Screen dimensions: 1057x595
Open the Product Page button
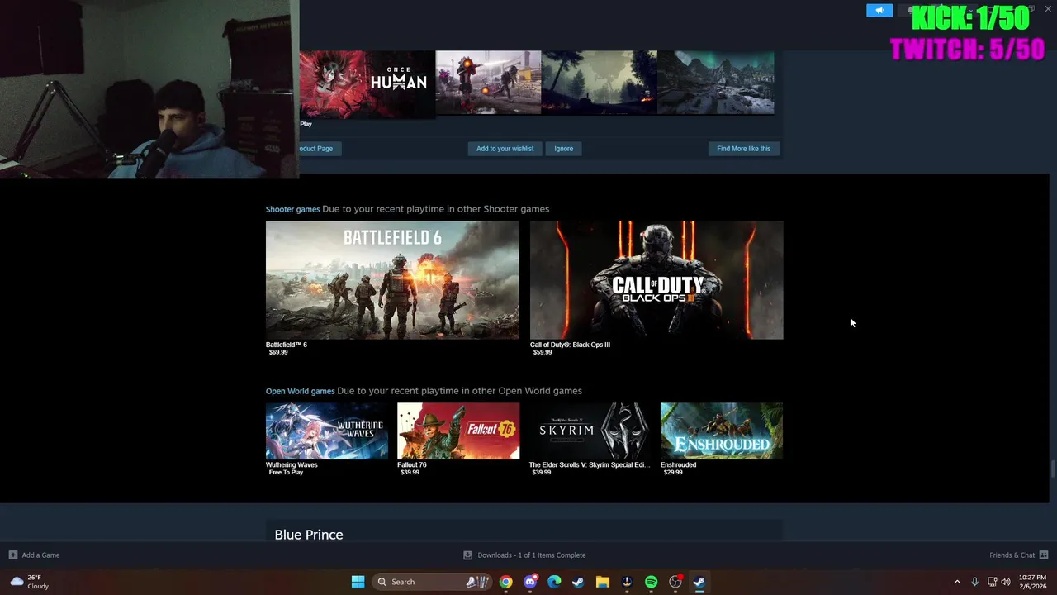click(320, 149)
